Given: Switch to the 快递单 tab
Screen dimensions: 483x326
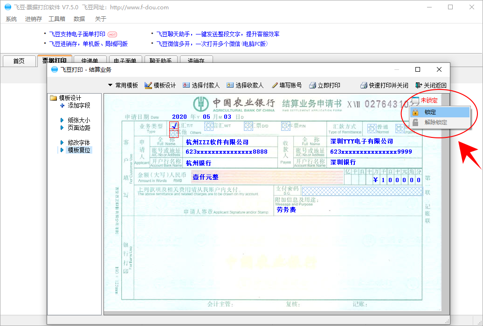Looking at the screenshot, I should pos(90,61).
